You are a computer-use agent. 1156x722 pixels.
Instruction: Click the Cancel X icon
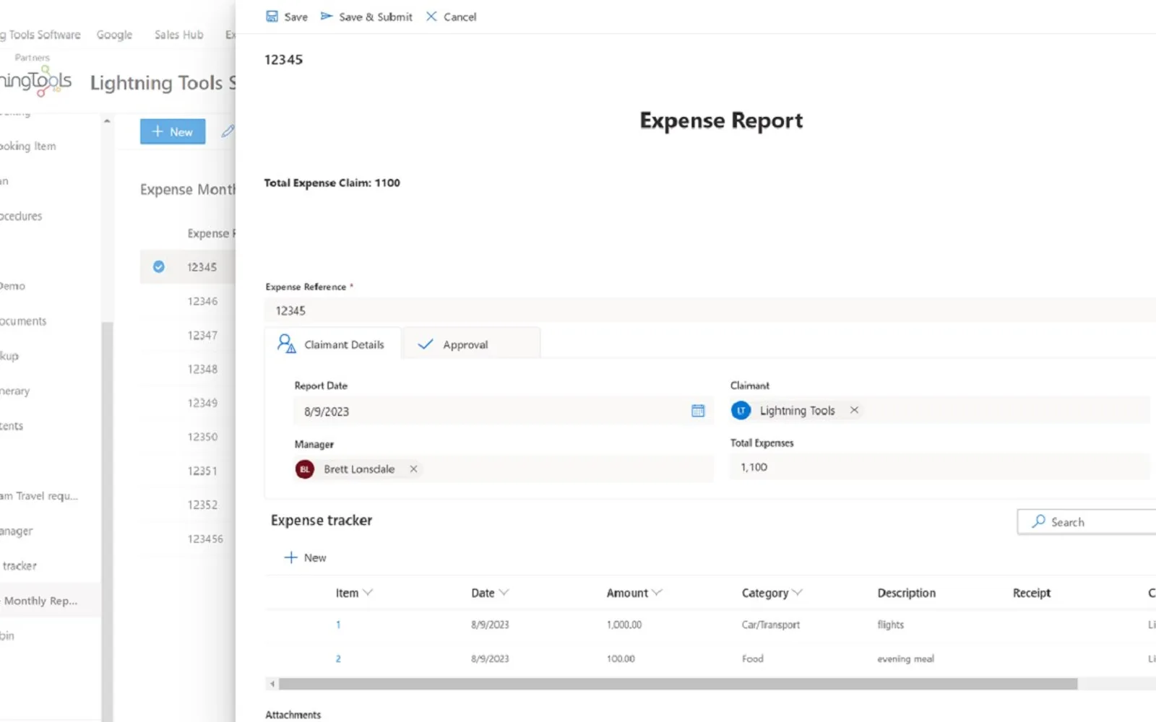click(x=431, y=16)
